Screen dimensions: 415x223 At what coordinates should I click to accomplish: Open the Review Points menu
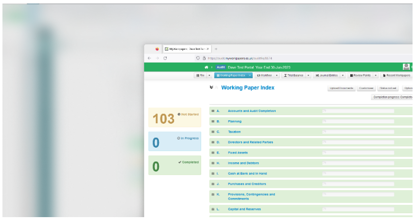[361, 75]
